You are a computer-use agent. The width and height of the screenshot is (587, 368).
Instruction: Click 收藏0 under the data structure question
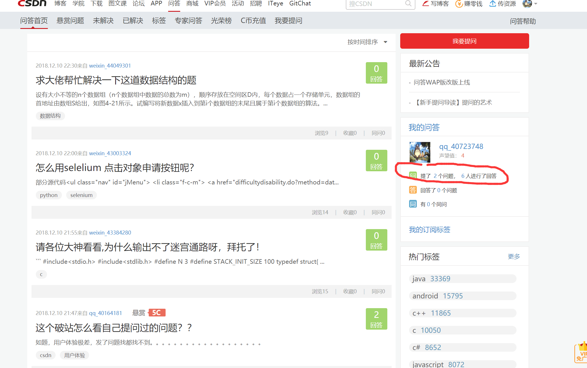(350, 133)
